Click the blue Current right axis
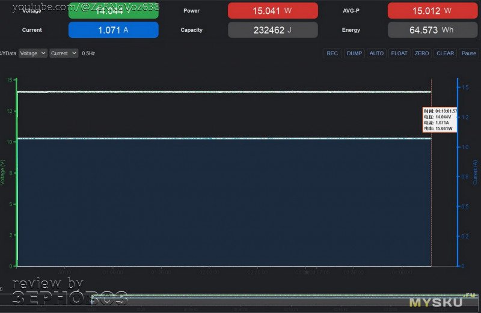Viewport: 481px width, 313px height. point(458,174)
